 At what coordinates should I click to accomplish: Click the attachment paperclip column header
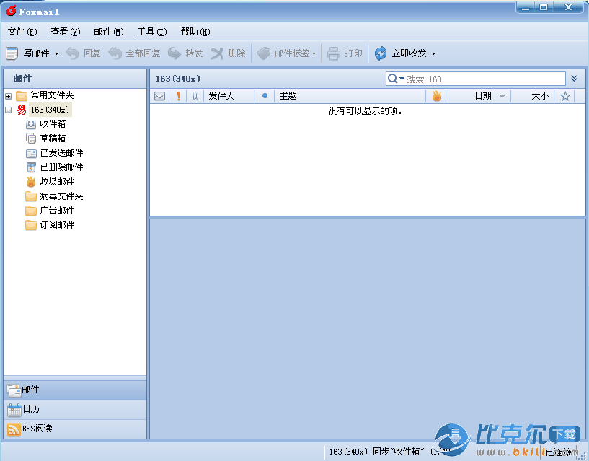point(195,96)
